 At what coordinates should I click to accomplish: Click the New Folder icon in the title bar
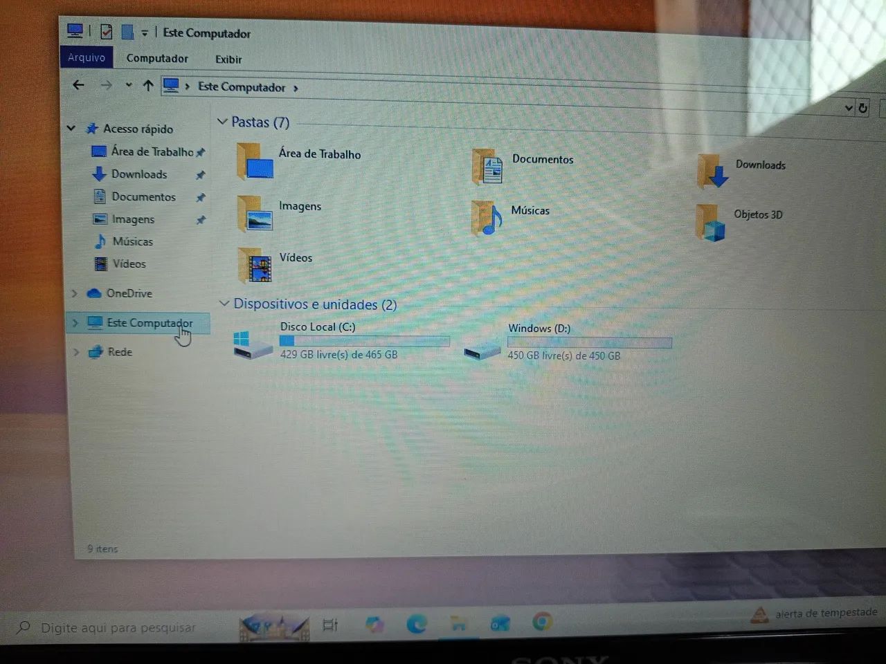coord(127,32)
